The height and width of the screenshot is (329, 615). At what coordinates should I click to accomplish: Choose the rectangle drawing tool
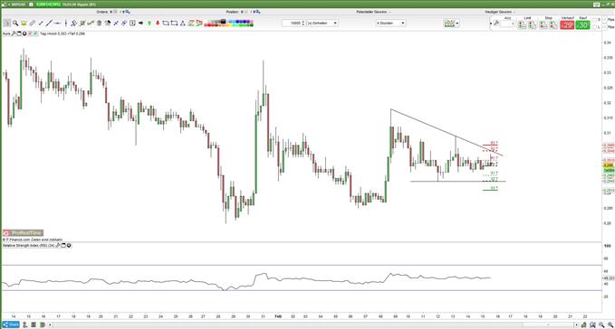click(174, 23)
